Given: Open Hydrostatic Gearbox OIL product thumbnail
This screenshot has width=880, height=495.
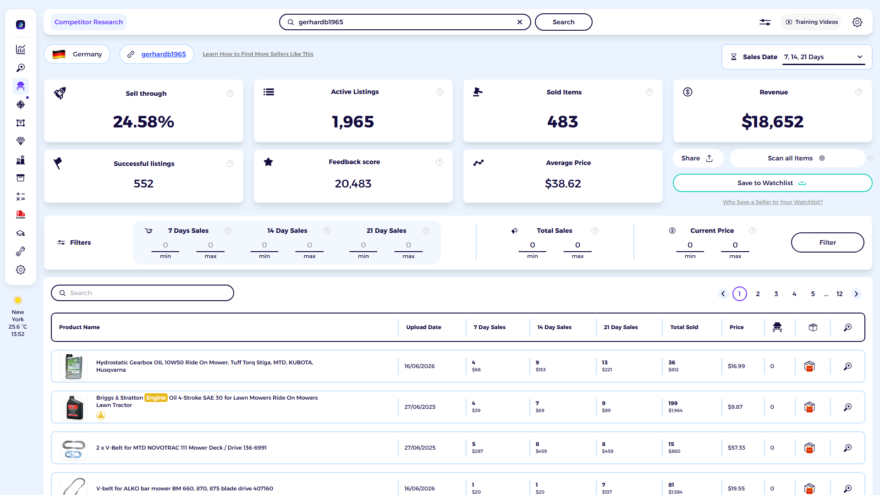Looking at the screenshot, I should tap(74, 366).
